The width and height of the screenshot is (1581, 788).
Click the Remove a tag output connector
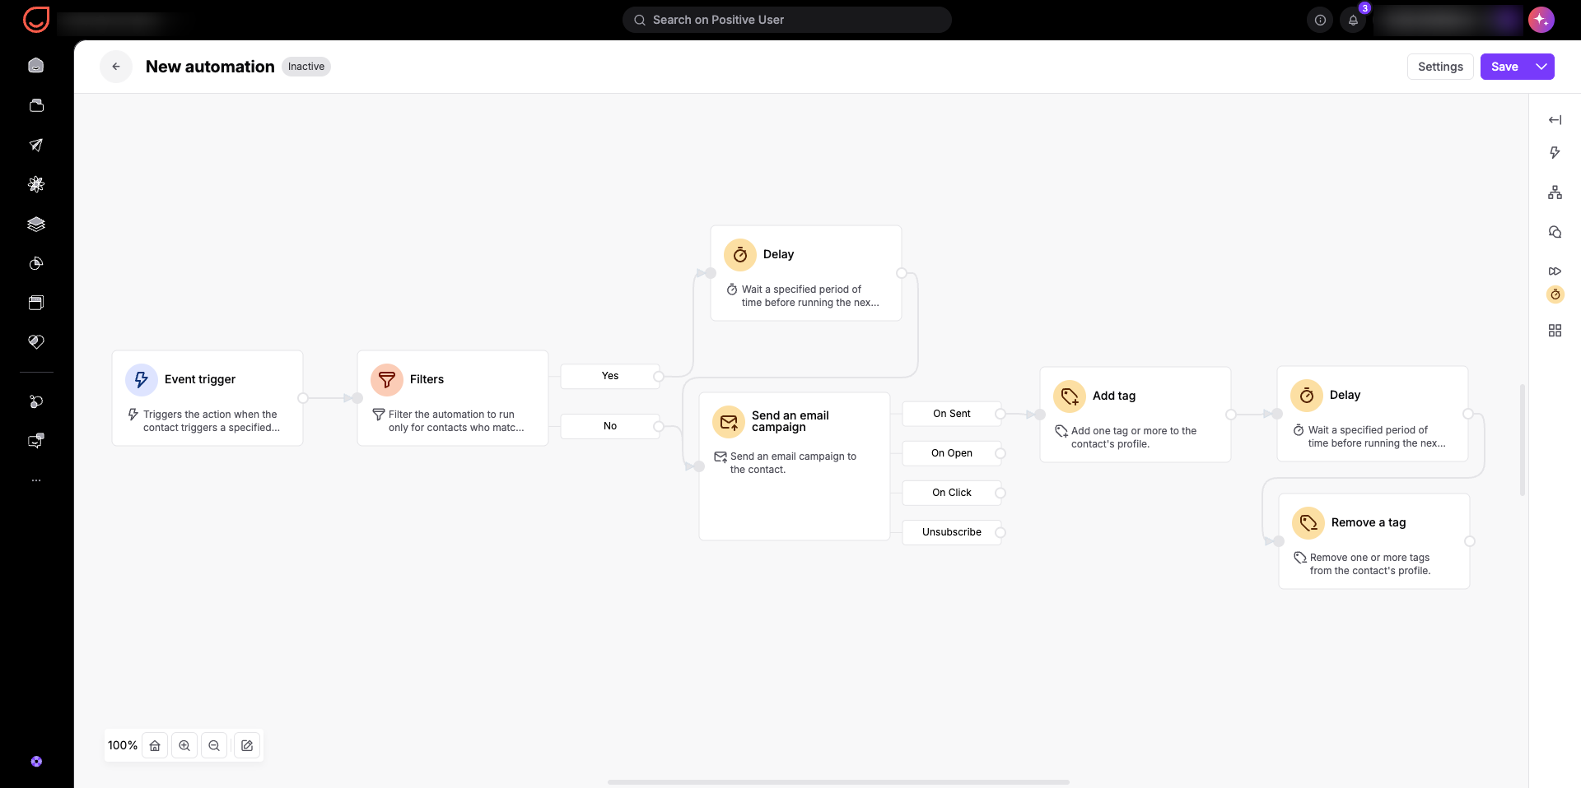pyautogui.click(x=1470, y=541)
